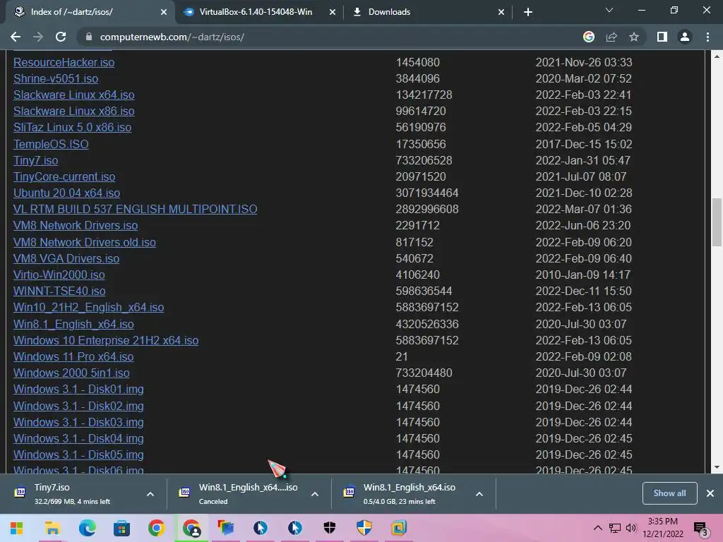Screen dimensions: 723x542
Task: Open the Chrome profile menu
Action: pyautogui.click(x=685, y=37)
